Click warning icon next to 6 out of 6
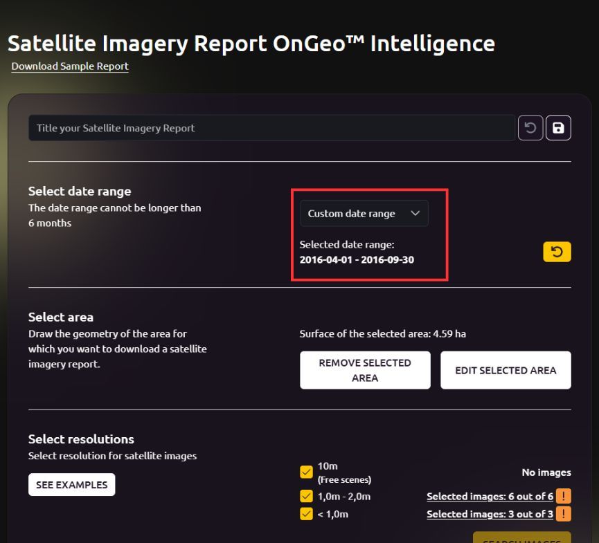Viewport: 599px width, 543px height. pos(564,496)
